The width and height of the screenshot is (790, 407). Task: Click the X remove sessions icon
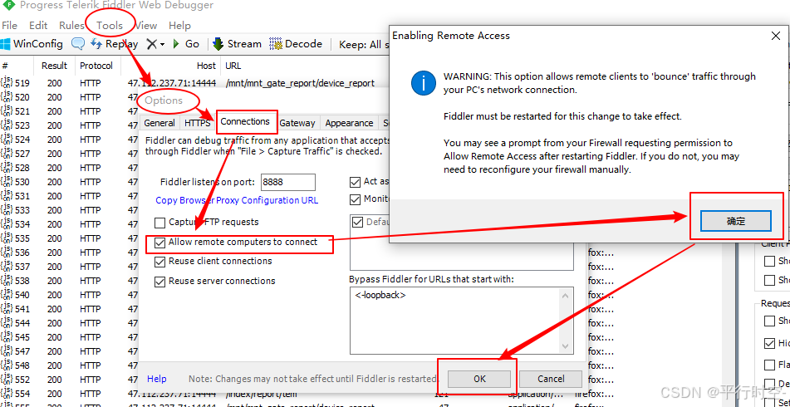tap(152, 44)
